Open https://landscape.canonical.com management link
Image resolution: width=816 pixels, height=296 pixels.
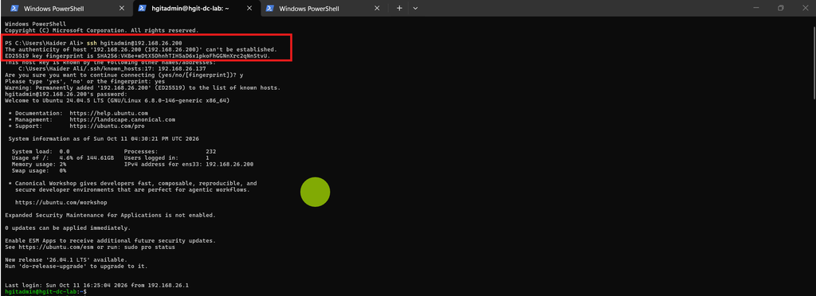click(x=122, y=119)
